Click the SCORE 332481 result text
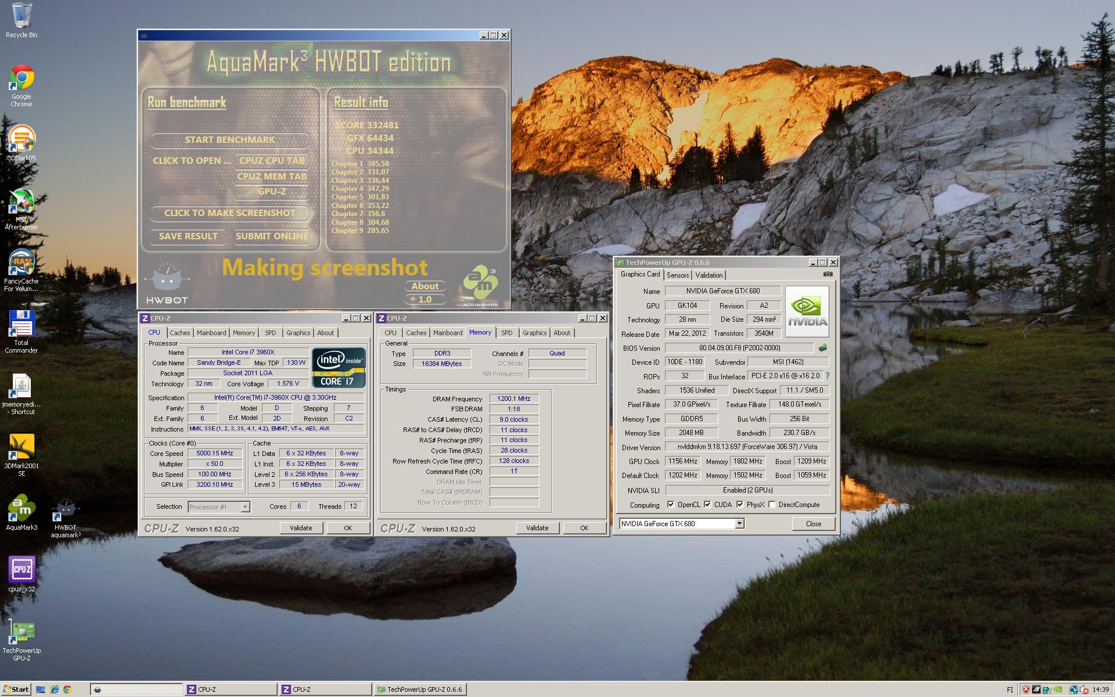Screen dimensions: 1115x697 [x=367, y=125]
